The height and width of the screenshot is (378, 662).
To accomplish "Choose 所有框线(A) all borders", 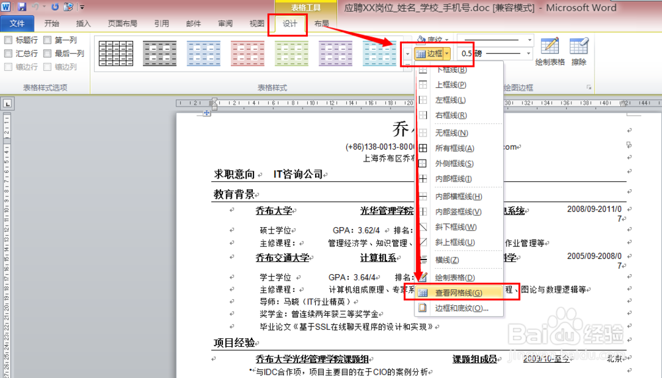I will point(459,148).
